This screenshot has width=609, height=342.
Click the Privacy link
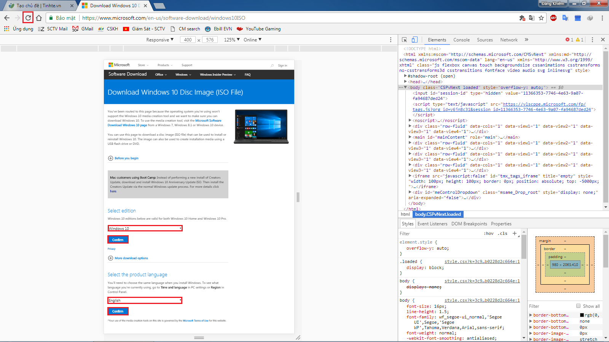coord(112,249)
